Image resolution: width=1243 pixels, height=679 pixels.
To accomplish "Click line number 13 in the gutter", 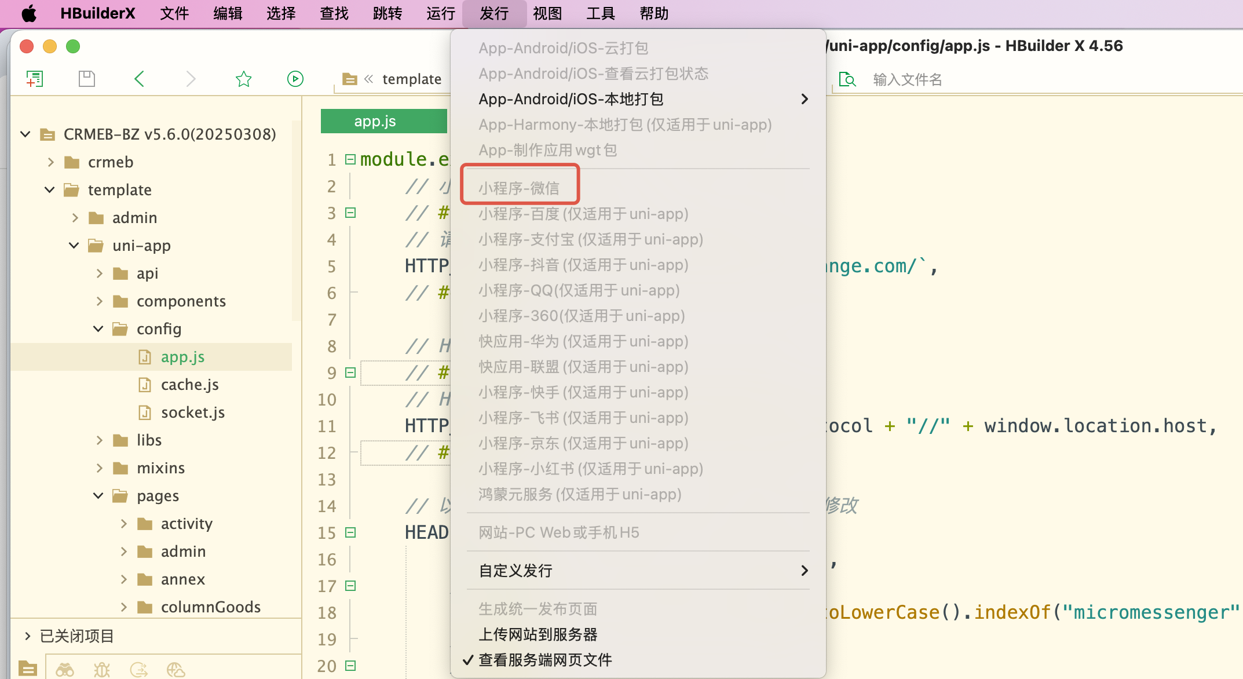I will (327, 480).
